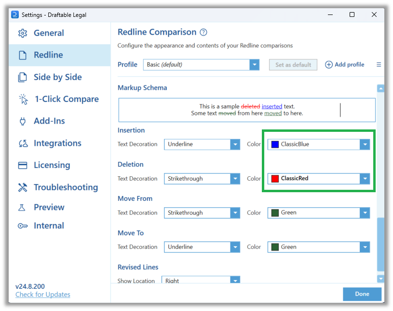This screenshot has width=393, height=311.
Task: Click the Licensing card icon
Action: (x=23, y=165)
